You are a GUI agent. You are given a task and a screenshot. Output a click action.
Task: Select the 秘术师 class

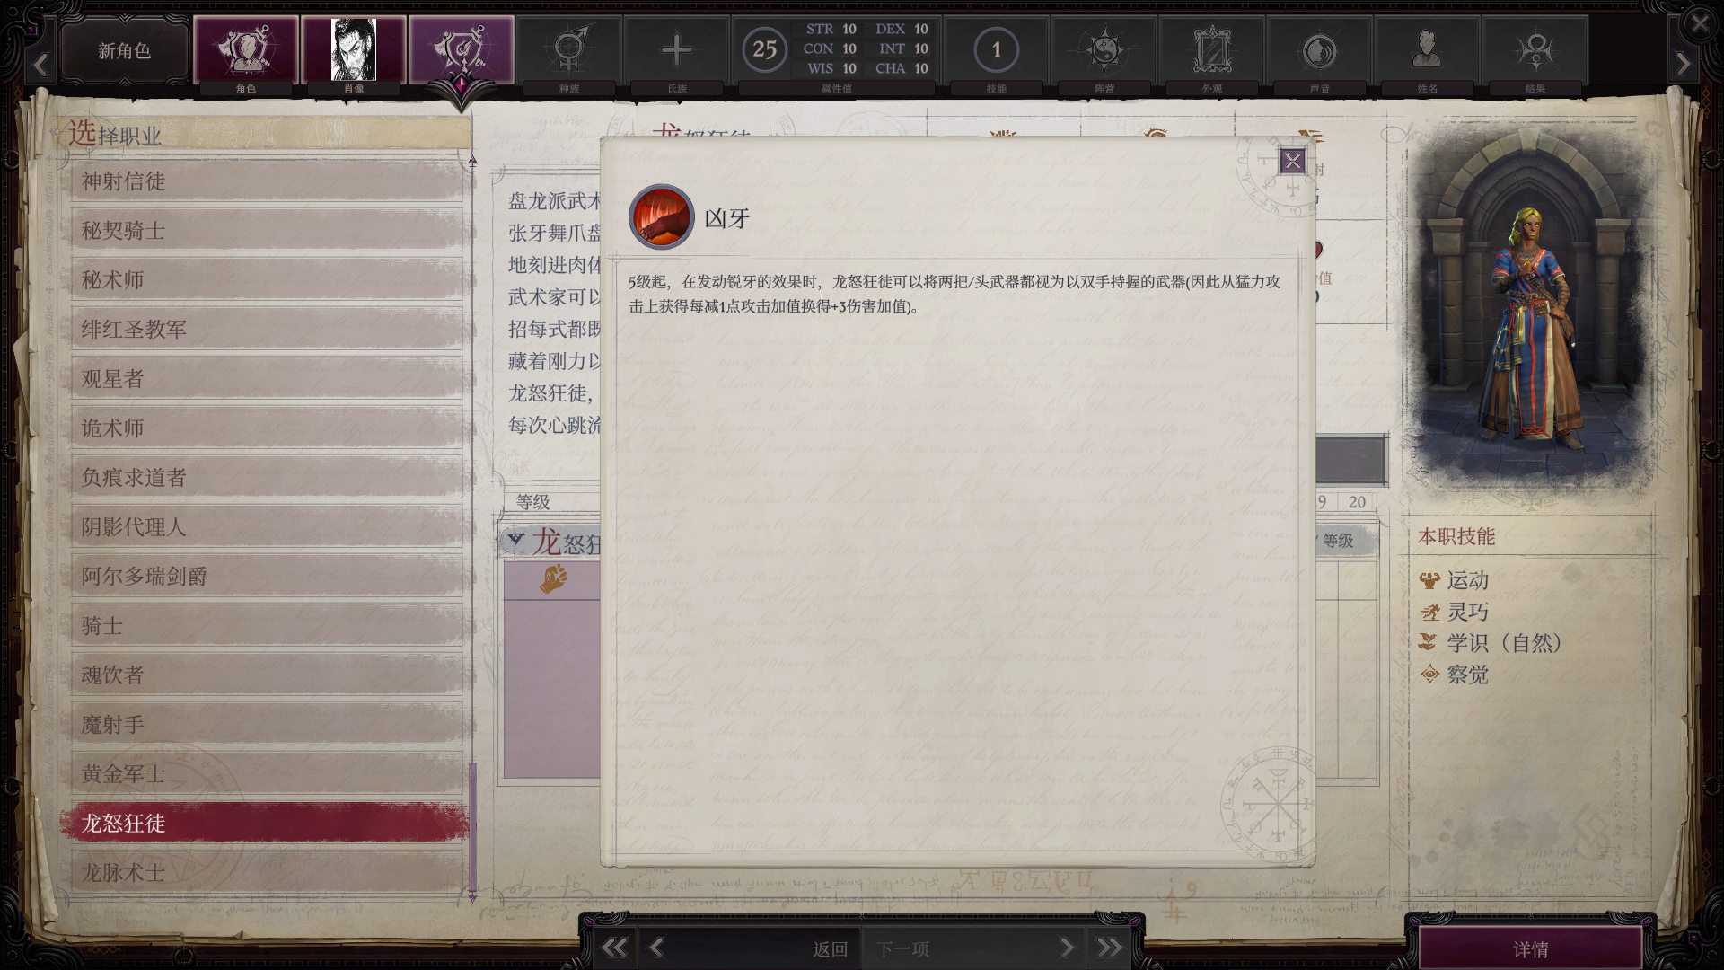(x=267, y=280)
